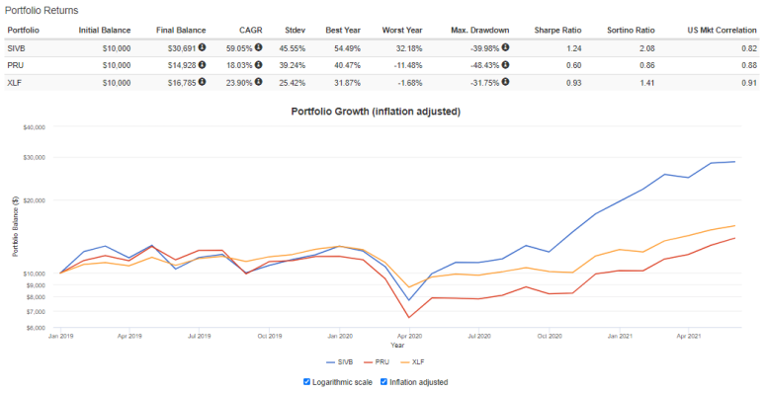Click XLF Sharpe ratio 0.93
Viewport: 764px width, 393px height.
575,83
